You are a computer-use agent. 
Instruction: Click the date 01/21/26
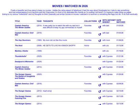pos(120,56)
